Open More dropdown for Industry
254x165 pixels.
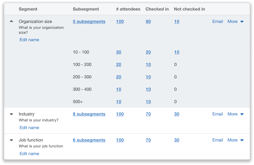(235, 114)
